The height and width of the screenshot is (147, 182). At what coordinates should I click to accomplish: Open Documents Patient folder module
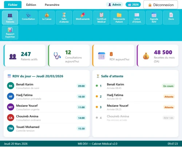tap(119, 18)
